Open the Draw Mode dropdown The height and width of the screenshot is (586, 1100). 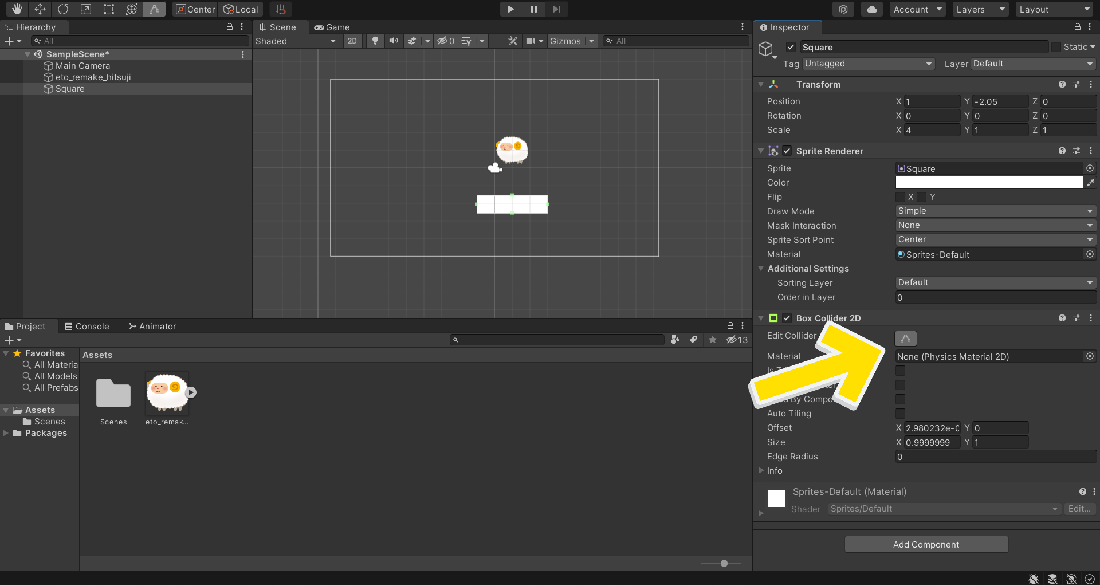[x=995, y=211]
